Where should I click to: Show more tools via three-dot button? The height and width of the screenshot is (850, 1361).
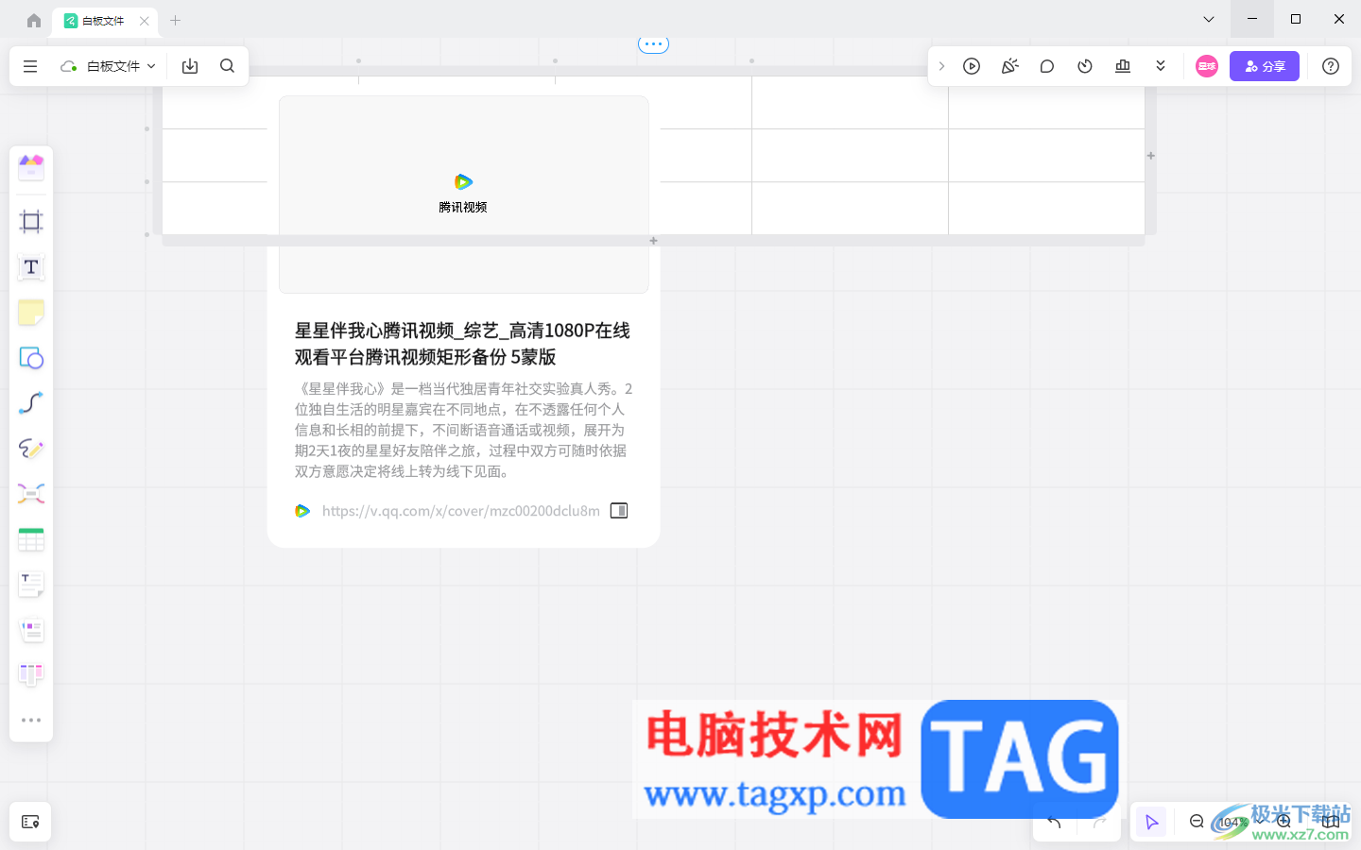pos(31,720)
